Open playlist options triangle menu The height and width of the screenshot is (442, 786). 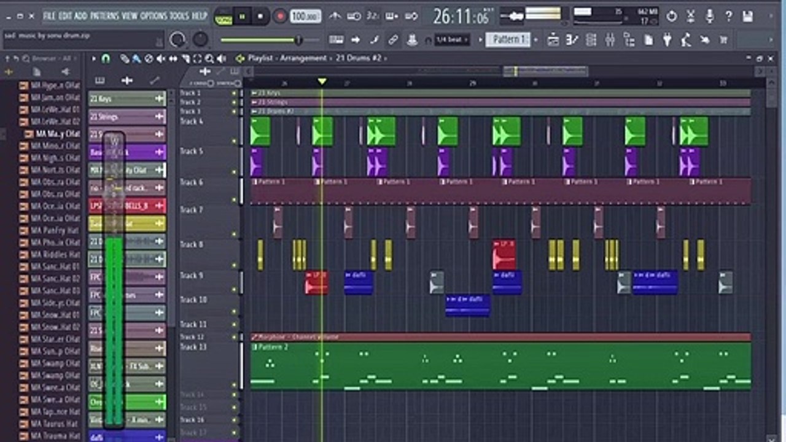94,59
